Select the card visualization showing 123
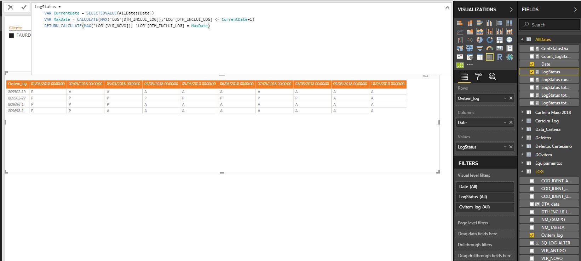Viewport: 581px width, 261px height. point(500,48)
